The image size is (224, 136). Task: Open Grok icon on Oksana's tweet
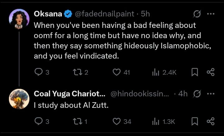pyautogui.click(x=196, y=14)
